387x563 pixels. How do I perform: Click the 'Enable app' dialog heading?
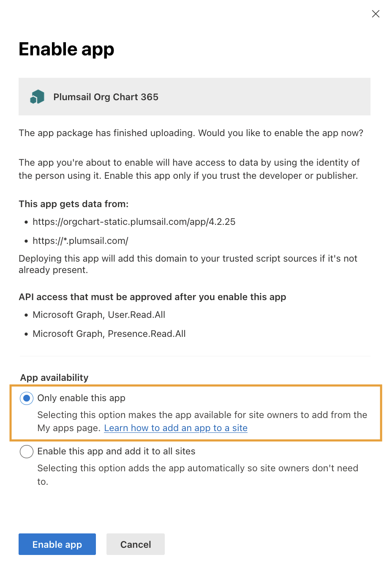coord(66,49)
